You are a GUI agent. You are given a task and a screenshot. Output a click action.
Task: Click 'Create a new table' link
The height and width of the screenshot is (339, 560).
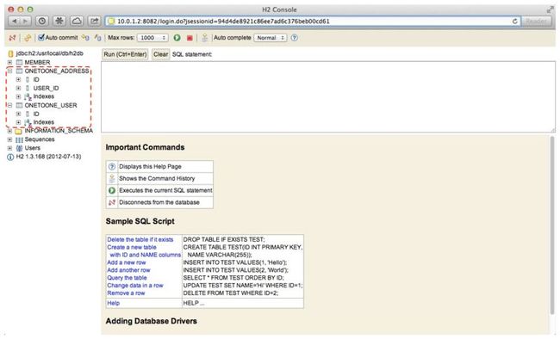pos(132,247)
